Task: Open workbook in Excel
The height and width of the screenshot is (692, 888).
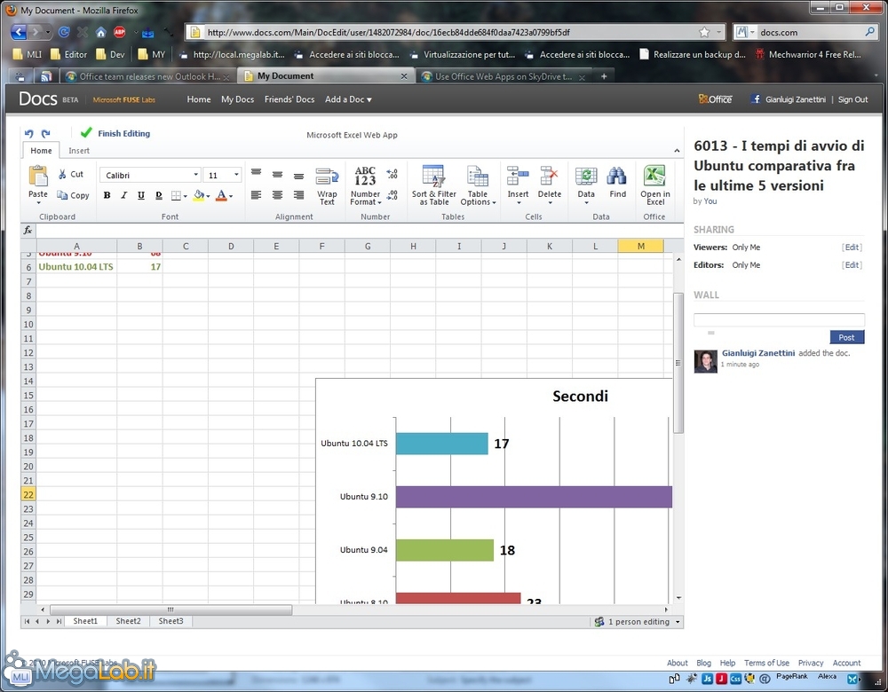Action: (x=654, y=185)
